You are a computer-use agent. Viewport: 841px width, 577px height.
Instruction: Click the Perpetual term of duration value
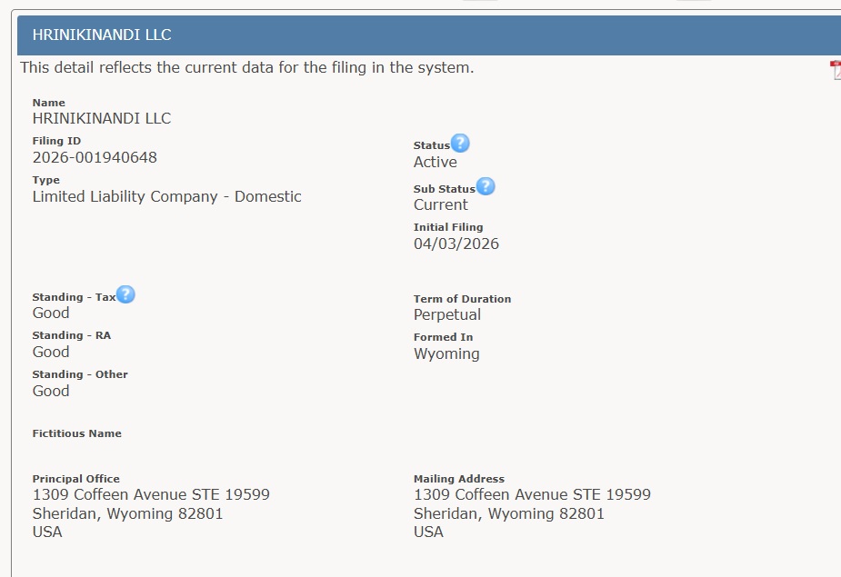(446, 314)
